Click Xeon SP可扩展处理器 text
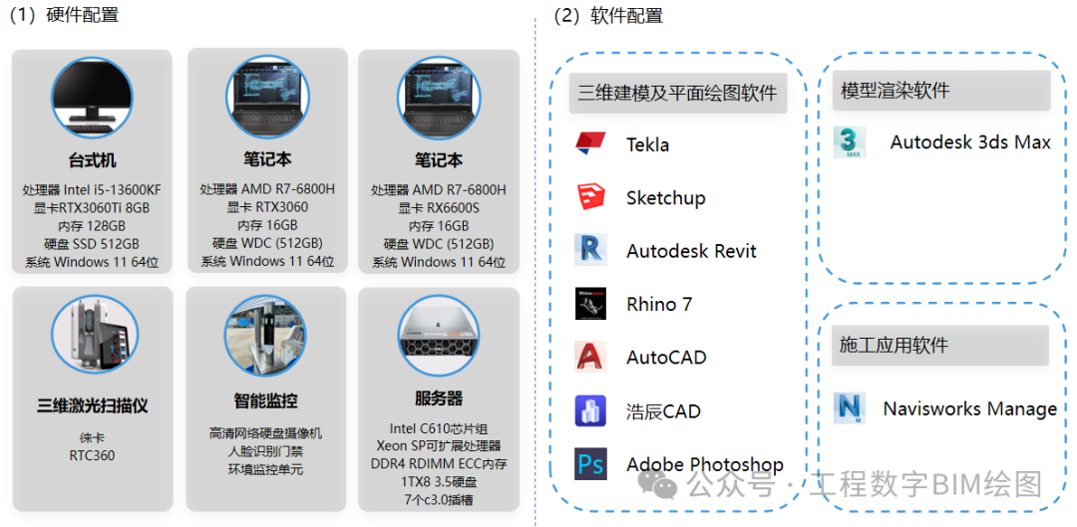 [438, 446]
